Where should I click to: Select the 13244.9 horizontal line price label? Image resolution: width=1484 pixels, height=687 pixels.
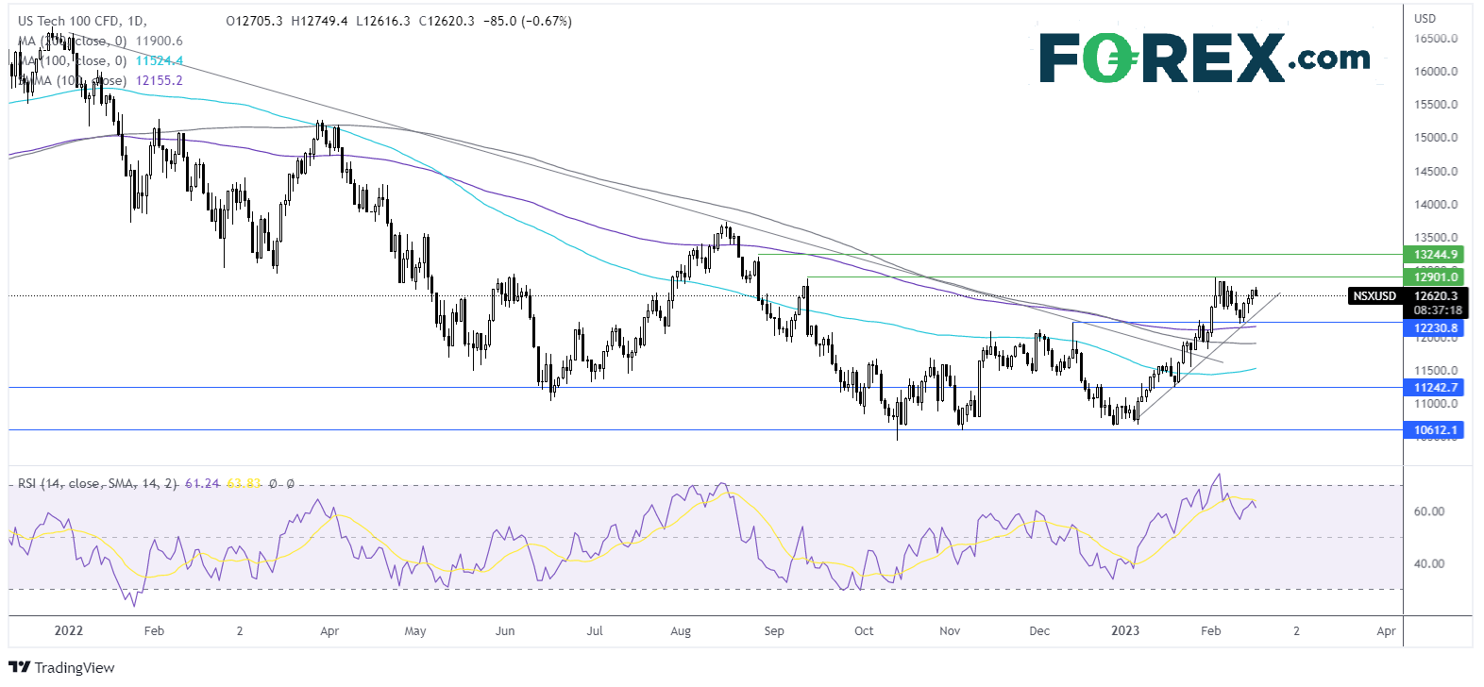(x=1436, y=254)
